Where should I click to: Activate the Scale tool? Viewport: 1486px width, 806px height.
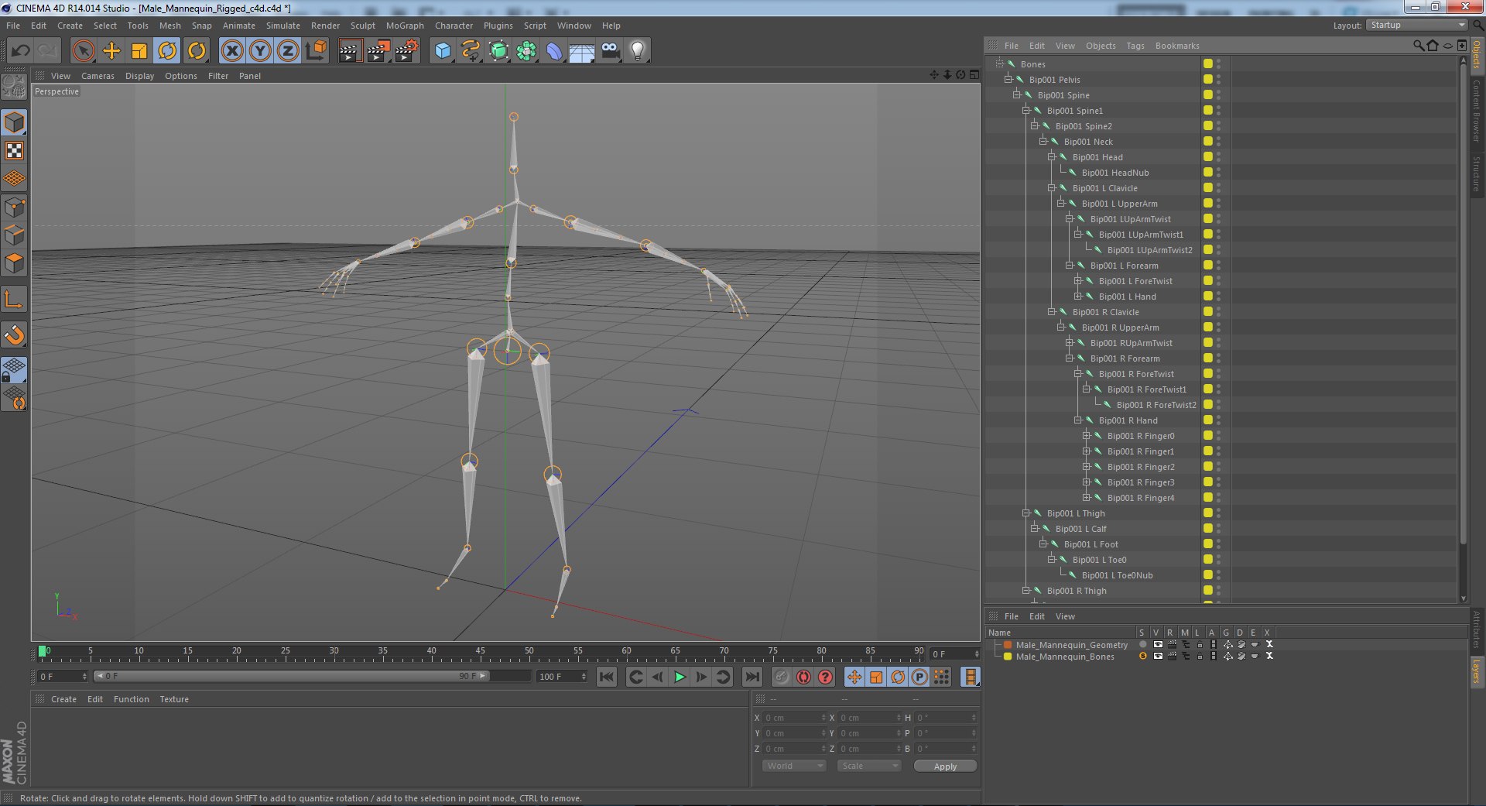tap(139, 51)
